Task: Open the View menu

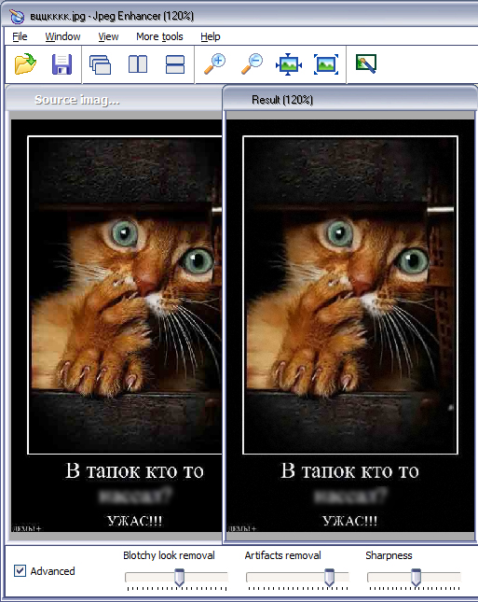Action: [108, 36]
